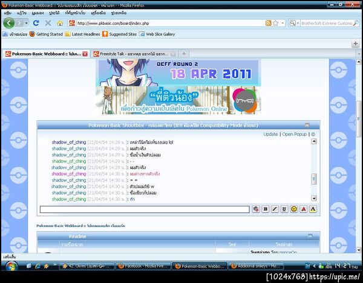
Task: Reload the current page
Action: point(36,23)
